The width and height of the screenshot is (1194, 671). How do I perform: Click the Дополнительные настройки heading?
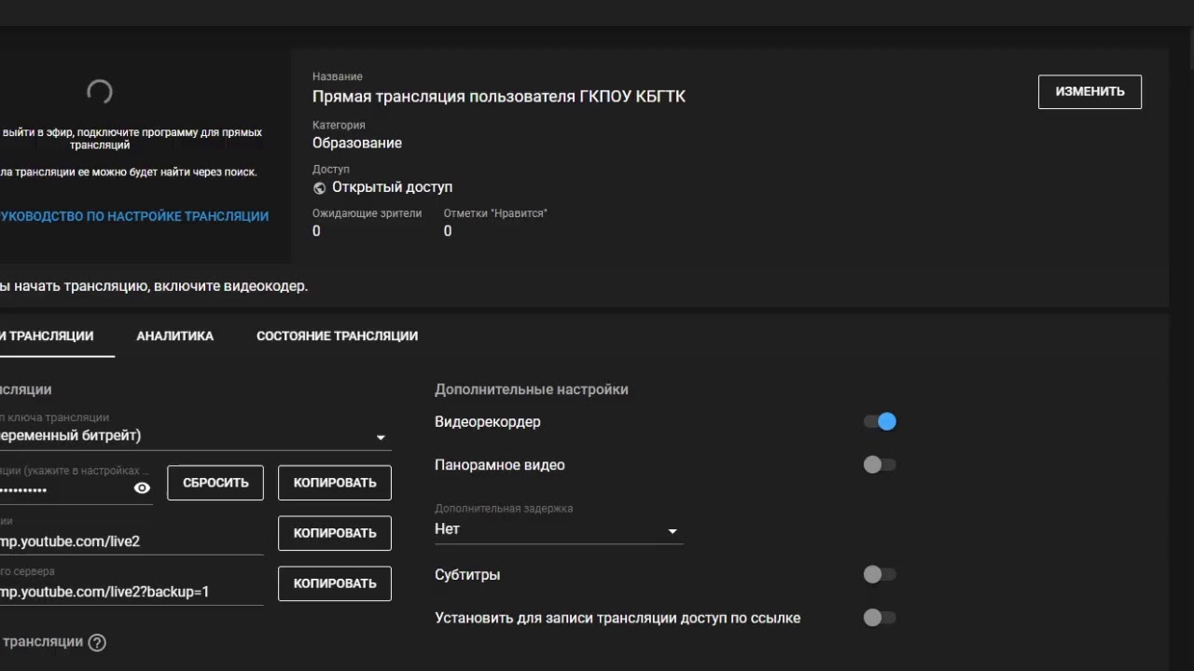[x=532, y=390]
